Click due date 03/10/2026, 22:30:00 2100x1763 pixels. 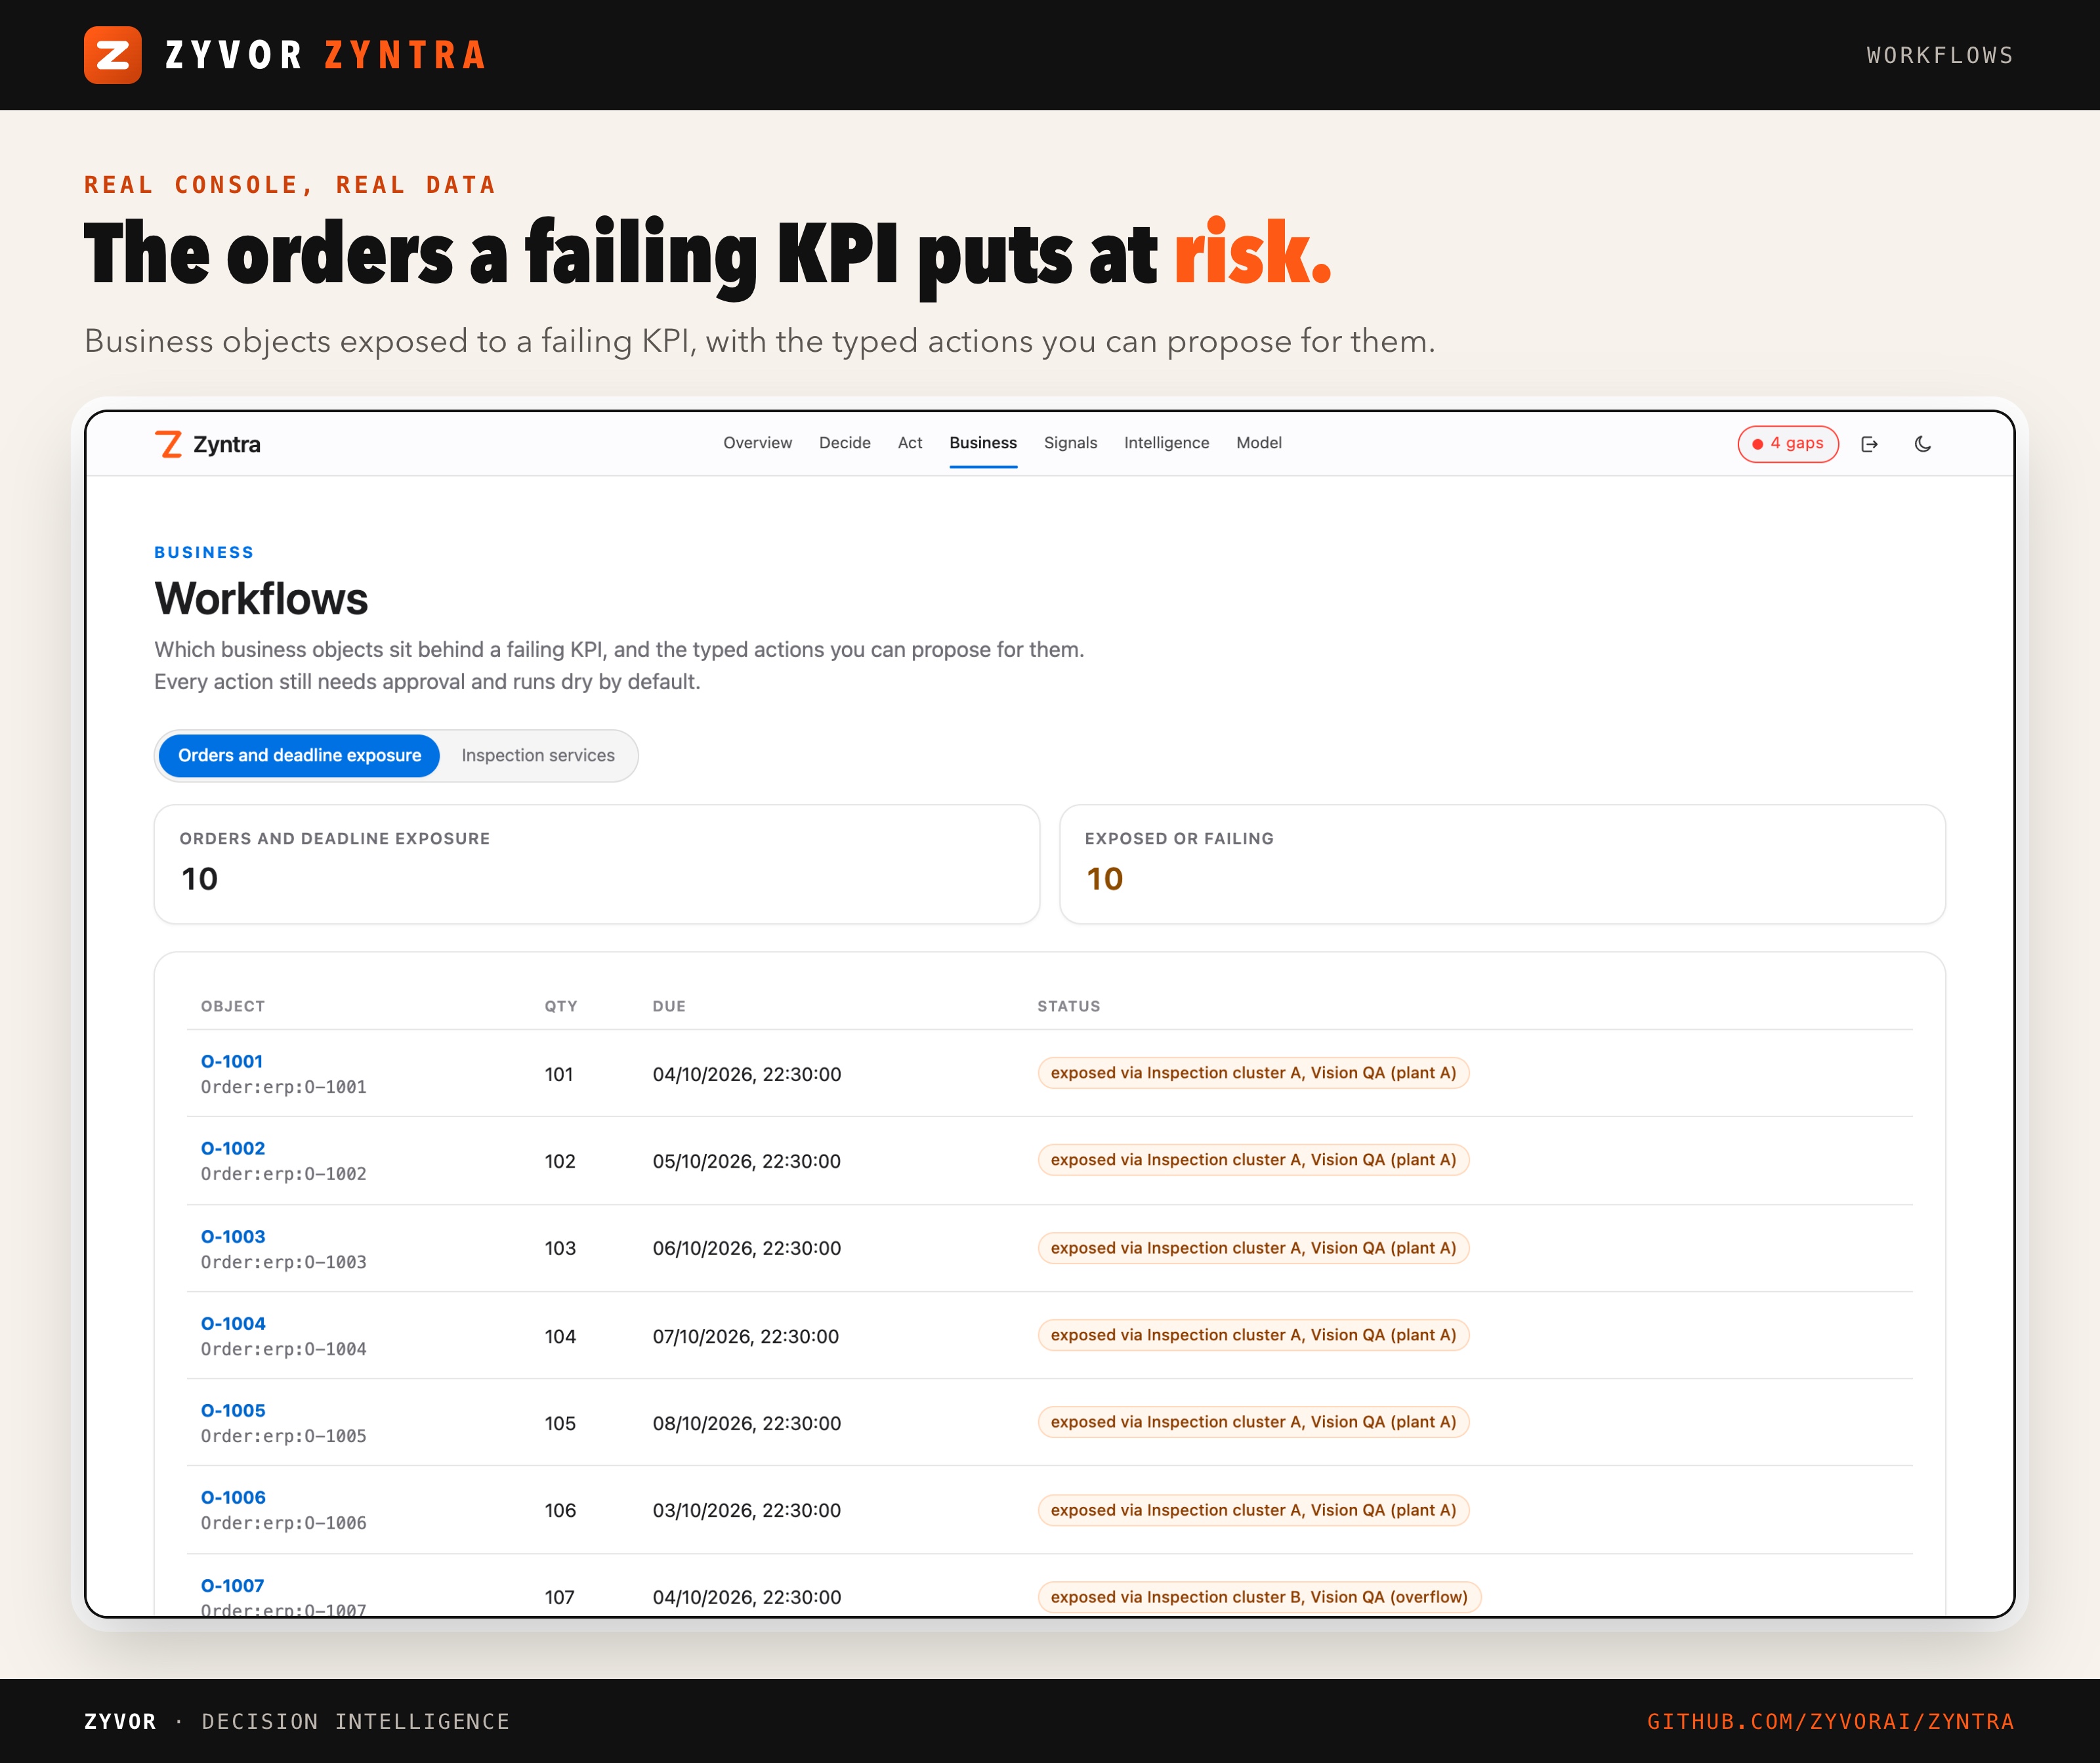point(747,1510)
